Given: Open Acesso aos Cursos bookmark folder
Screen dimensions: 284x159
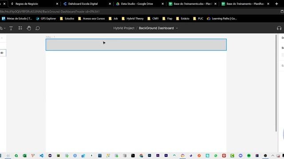Looking at the screenshot, I should pyautogui.click(x=91, y=19).
